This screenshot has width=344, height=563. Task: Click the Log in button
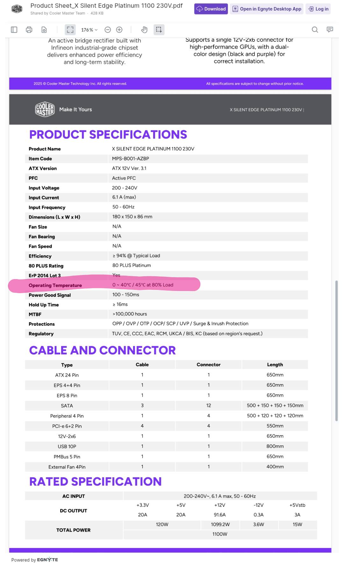[x=318, y=9]
